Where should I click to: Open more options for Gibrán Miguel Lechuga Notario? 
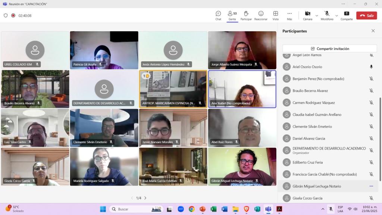(371, 186)
